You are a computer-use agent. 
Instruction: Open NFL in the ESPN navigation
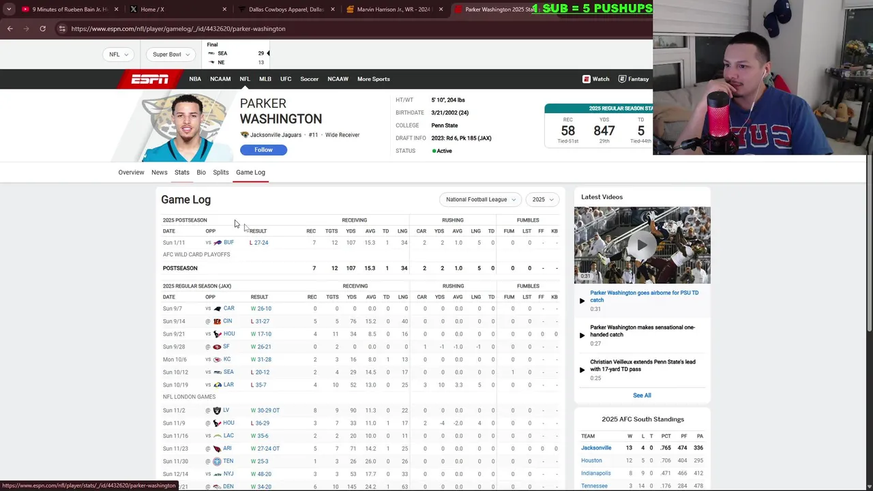click(245, 79)
